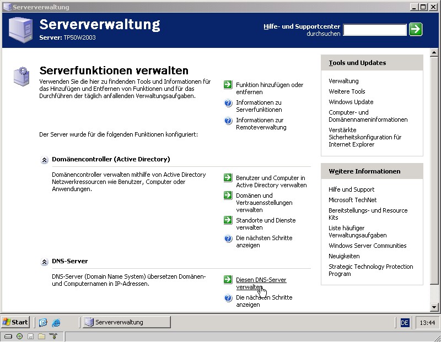Screen dimensions: 441x342
Task: Open the Start menu
Action: [16, 322]
